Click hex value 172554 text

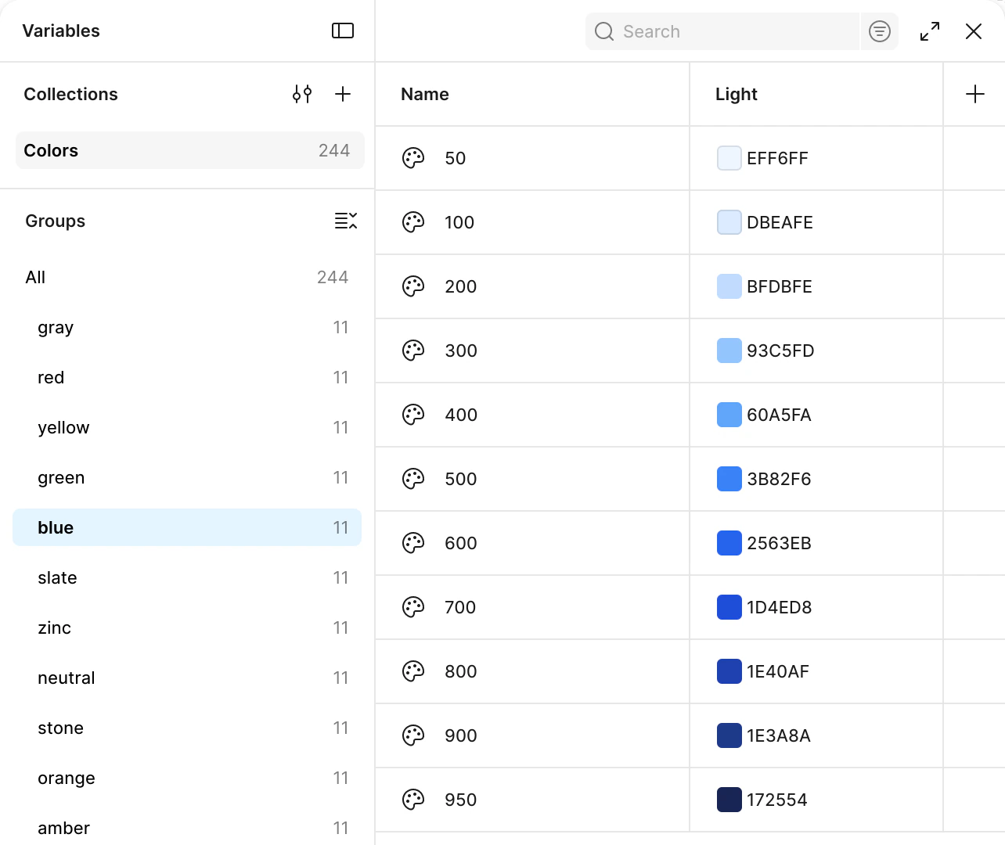[x=777, y=800]
